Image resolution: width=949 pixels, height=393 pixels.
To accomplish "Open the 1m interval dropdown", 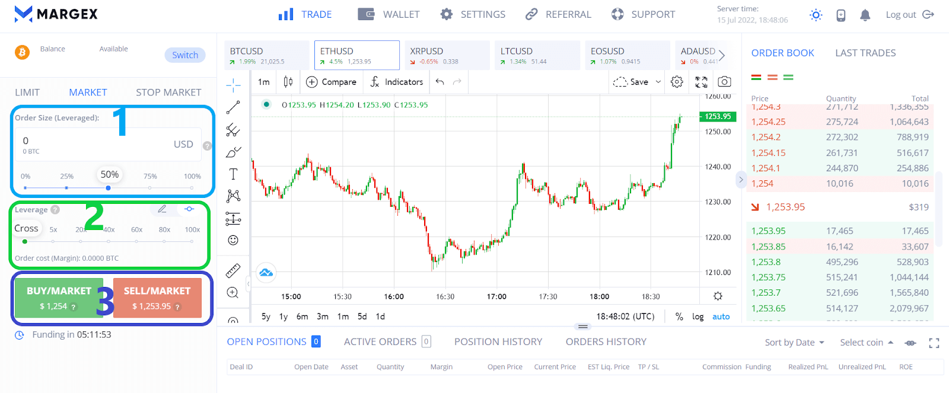I will pyautogui.click(x=264, y=82).
